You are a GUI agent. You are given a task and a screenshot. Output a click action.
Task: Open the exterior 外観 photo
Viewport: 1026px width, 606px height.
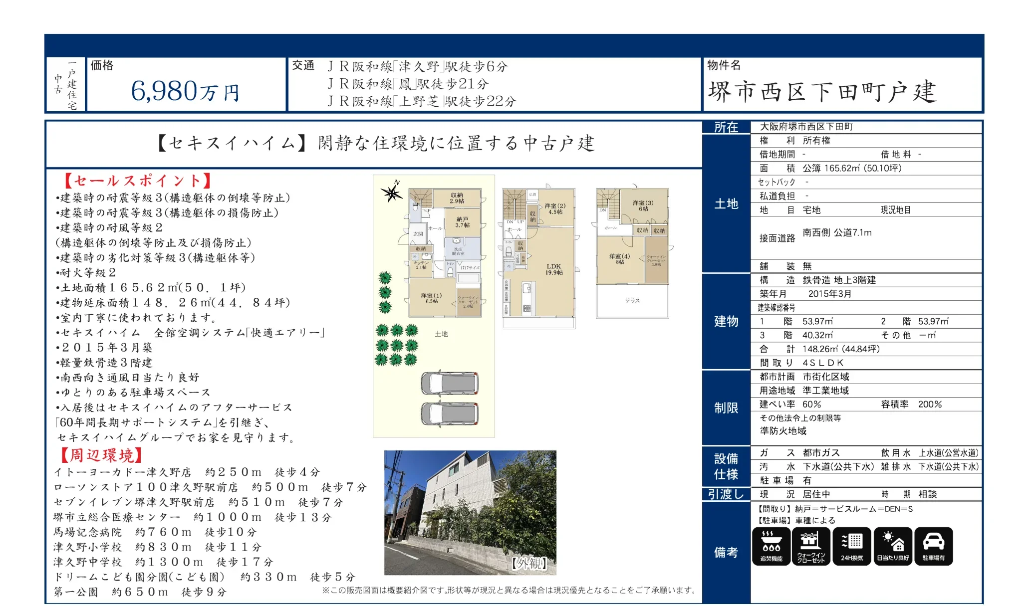tap(470, 512)
